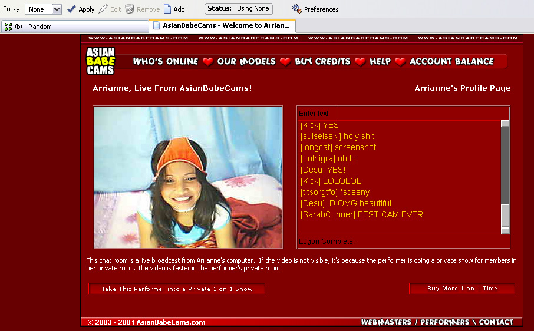The height and width of the screenshot is (331, 534).
Task: Click the Add proxy page icon
Action: pos(167,9)
